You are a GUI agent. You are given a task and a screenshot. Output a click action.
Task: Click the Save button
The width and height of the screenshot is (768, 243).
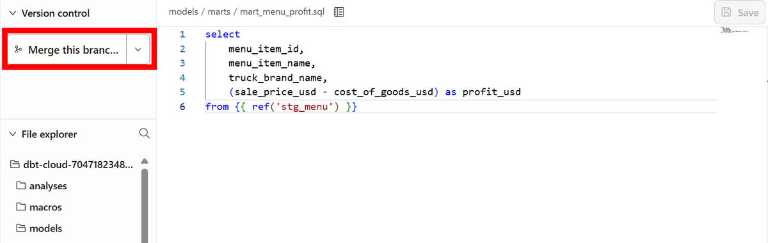(x=740, y=12)
